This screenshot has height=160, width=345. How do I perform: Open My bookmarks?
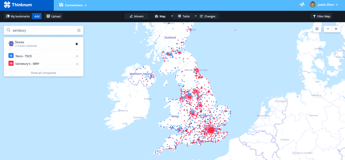pyautogui.click(x=18, y=16)
